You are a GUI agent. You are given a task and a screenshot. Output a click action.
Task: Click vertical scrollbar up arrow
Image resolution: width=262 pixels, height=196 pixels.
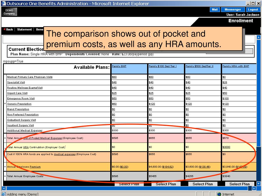pyautogui.click(x=258, y=37)
